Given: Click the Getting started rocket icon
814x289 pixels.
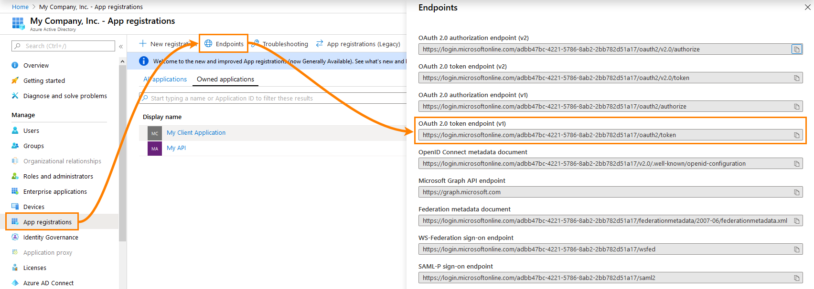Looking at the screenshot, I should (15, 80).
